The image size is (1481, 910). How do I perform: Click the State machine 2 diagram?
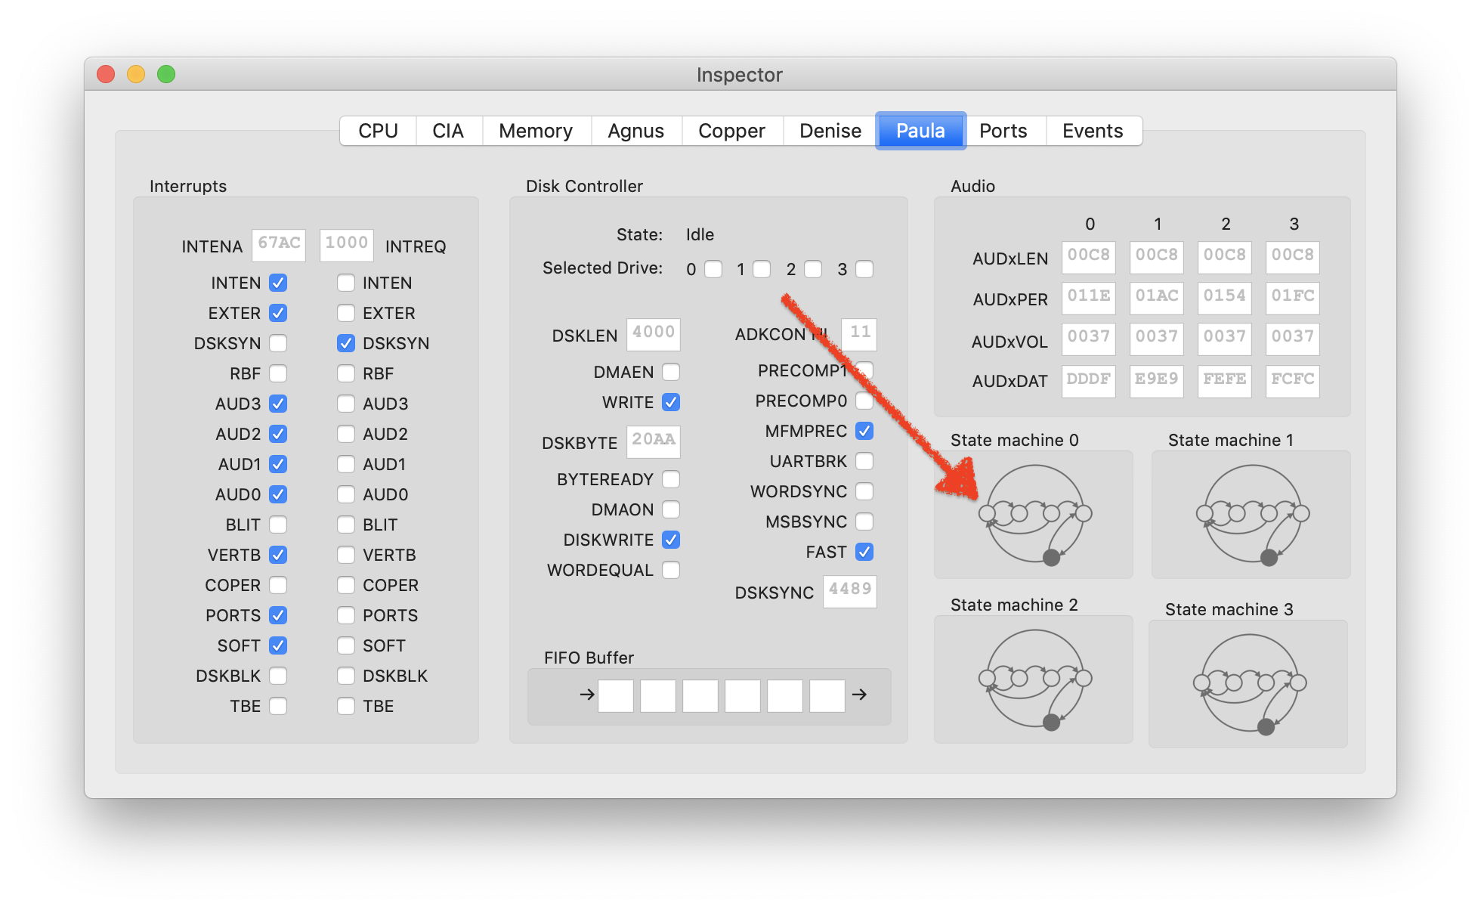[x=1034, y=679]
